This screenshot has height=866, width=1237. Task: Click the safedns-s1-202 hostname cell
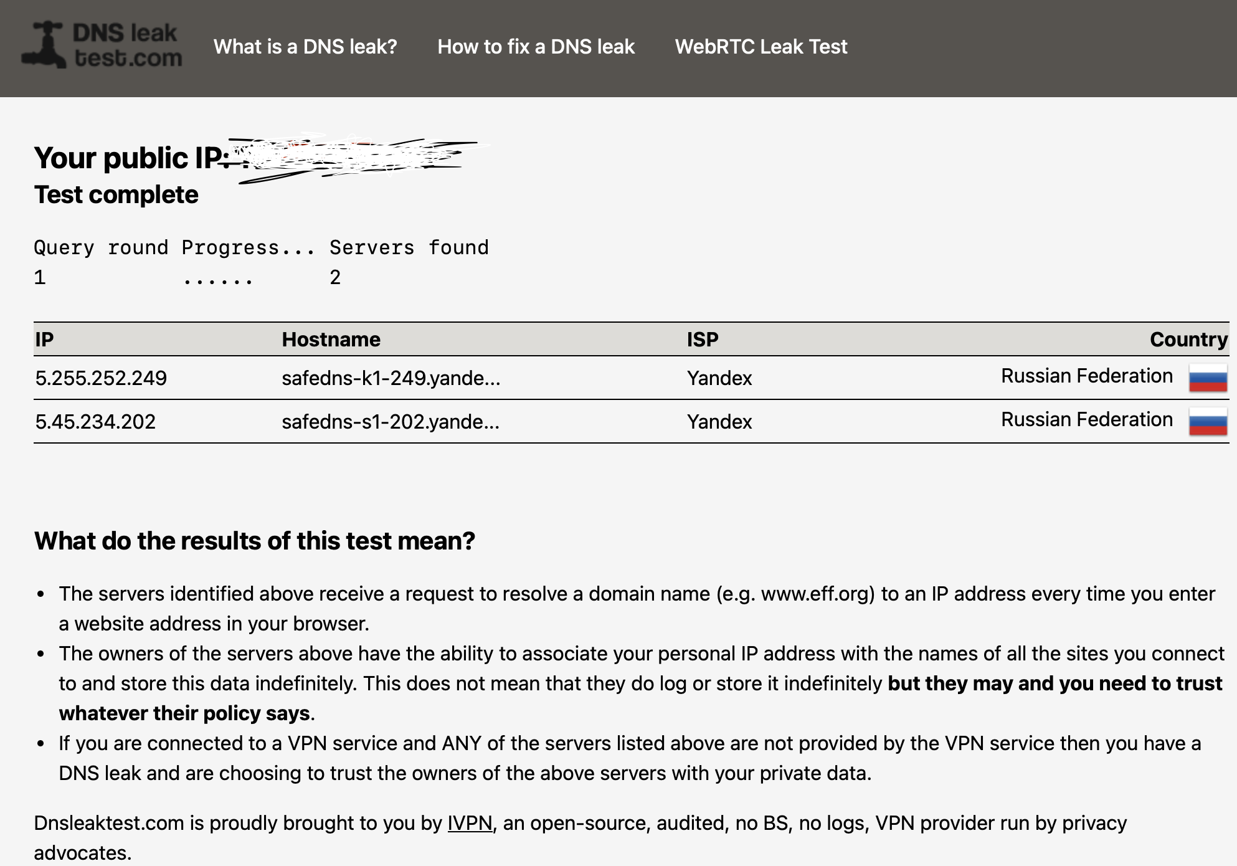point(390,422)
